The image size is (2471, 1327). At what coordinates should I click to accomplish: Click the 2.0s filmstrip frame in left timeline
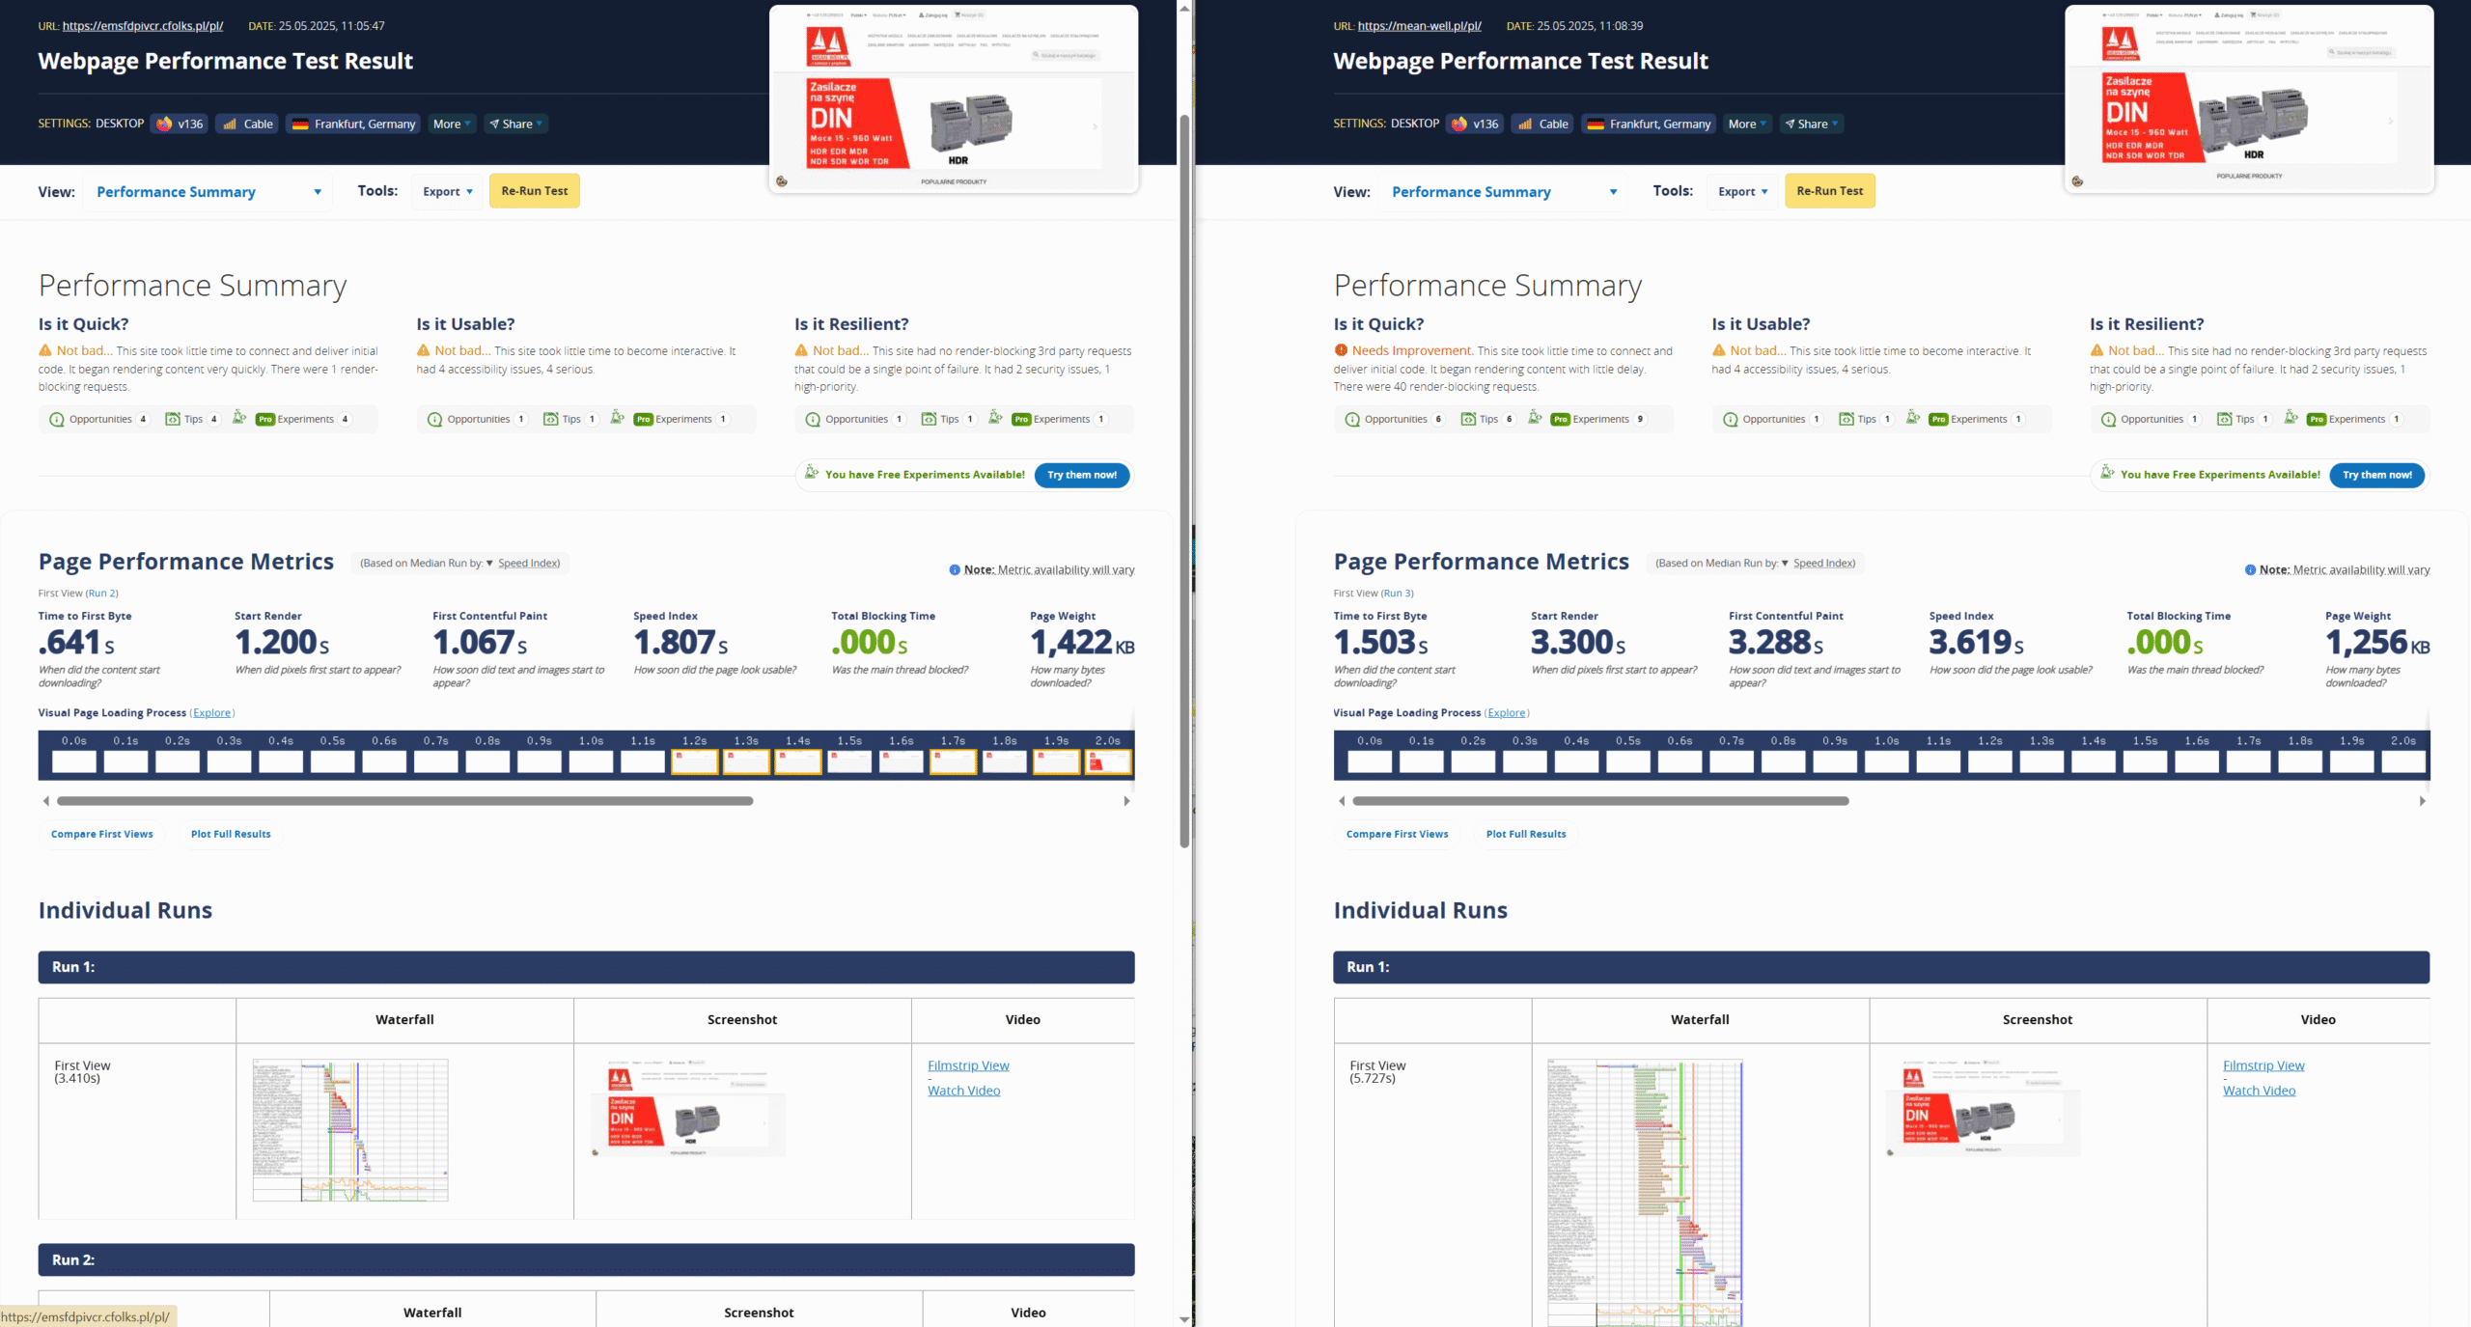coord(1107,762)
